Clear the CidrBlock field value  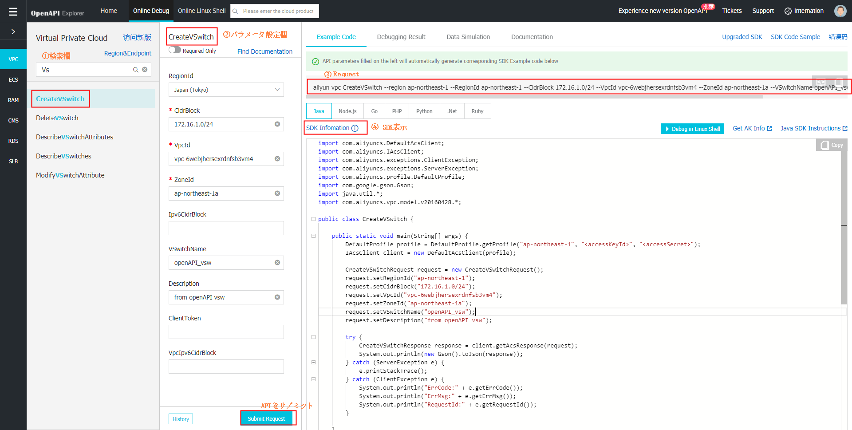coord(277,124)
